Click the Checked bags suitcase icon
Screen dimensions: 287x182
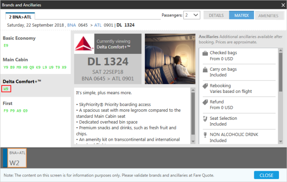point(205,53)
